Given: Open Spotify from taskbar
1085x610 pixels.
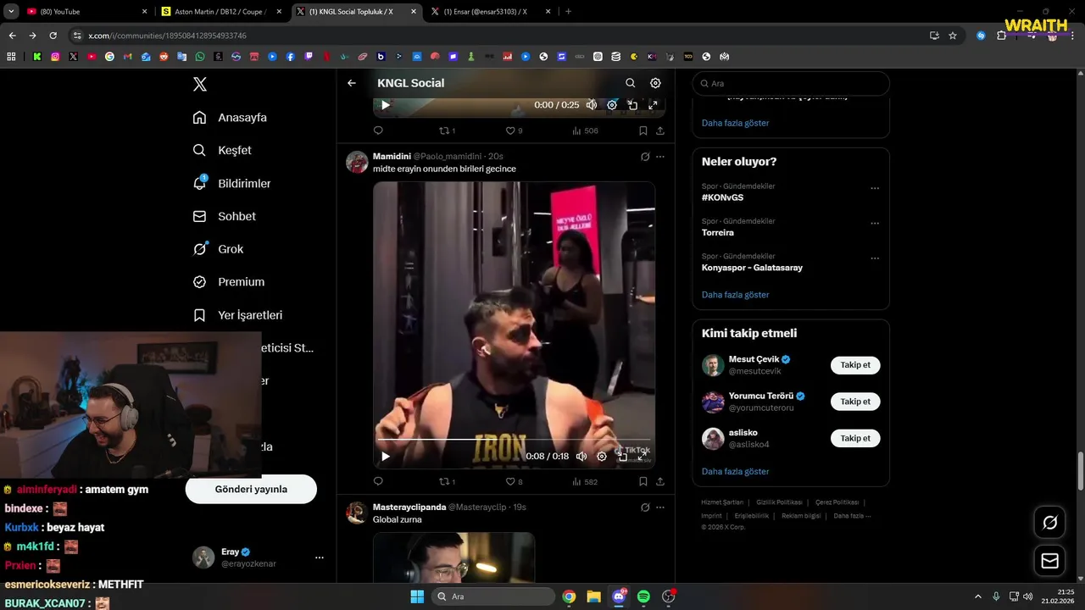Looking at the screenshot, I should click(643, 596).
